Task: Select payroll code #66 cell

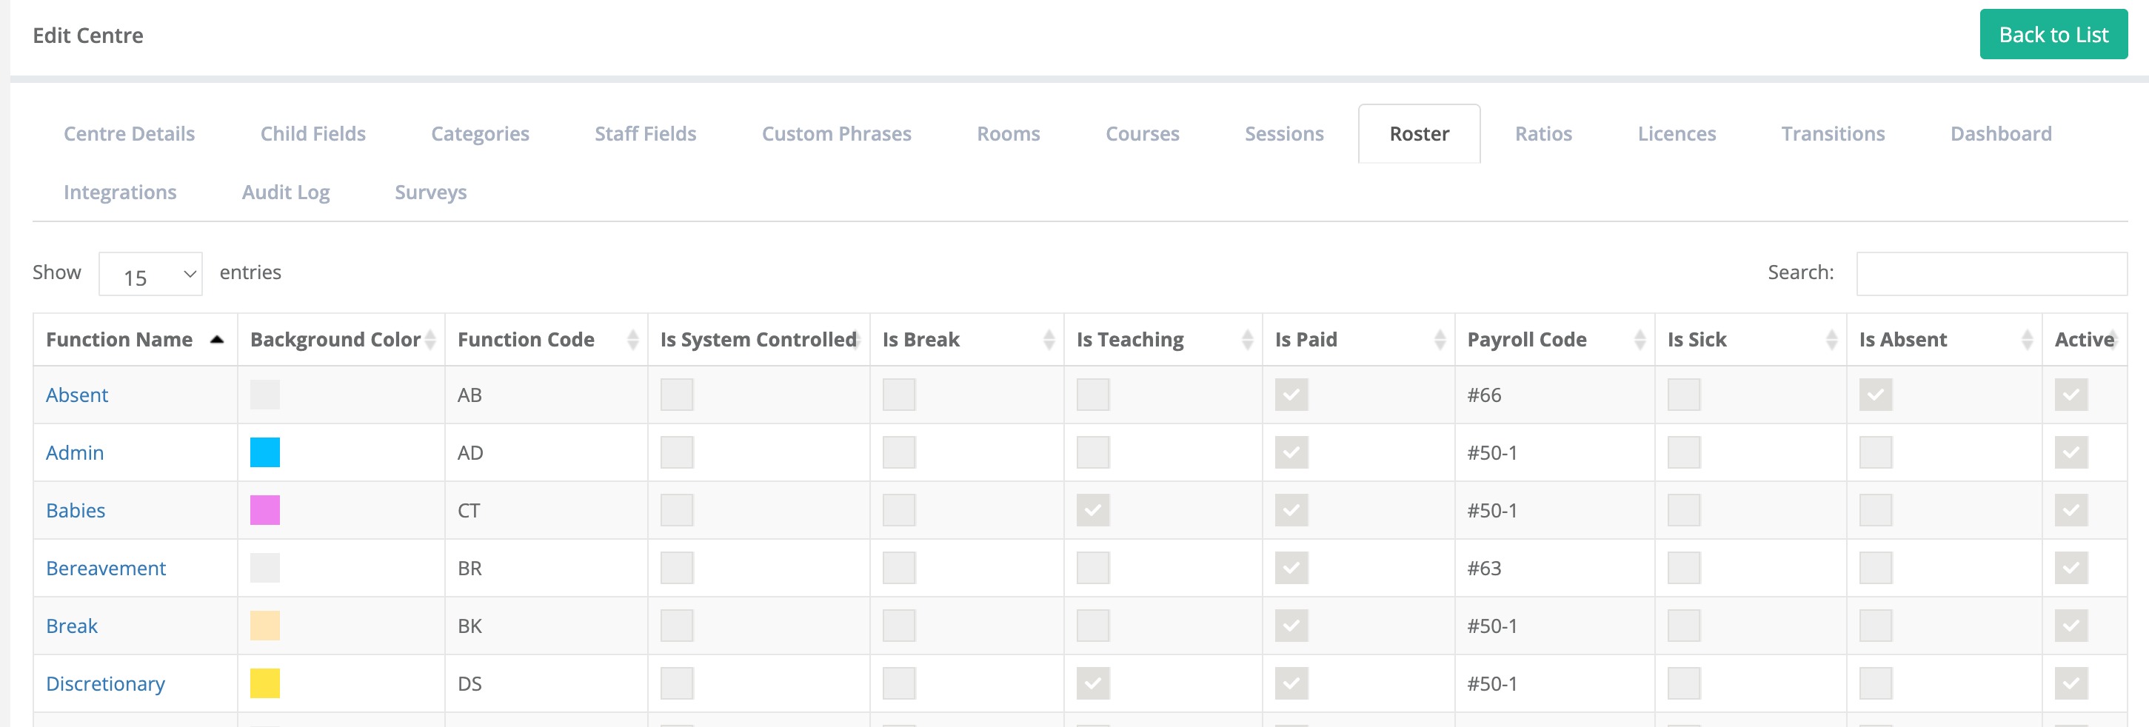Action: click(x=1554, y=395)
